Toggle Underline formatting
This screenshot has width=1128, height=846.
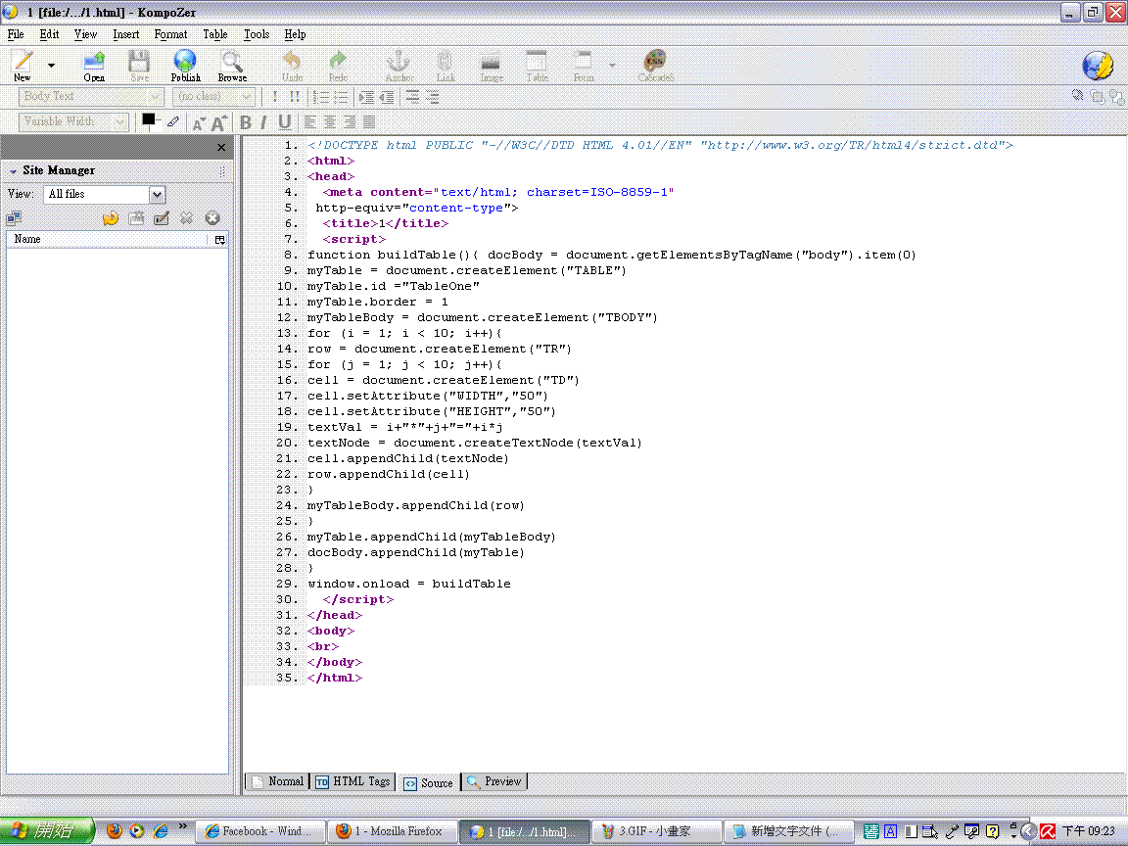(285, 122)
